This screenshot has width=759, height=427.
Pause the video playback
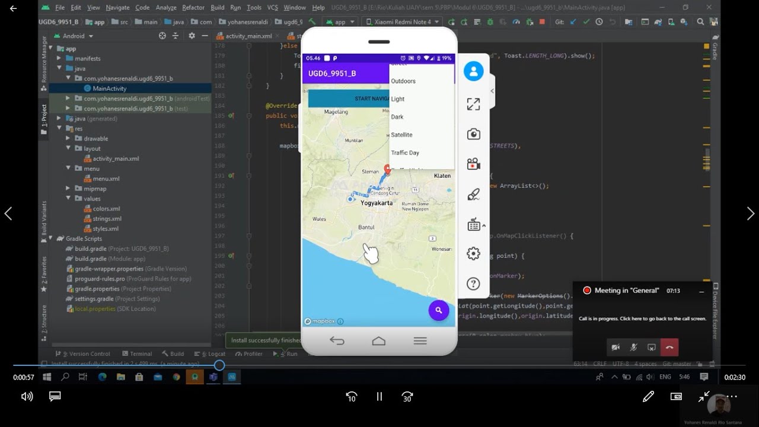point(379,397)
